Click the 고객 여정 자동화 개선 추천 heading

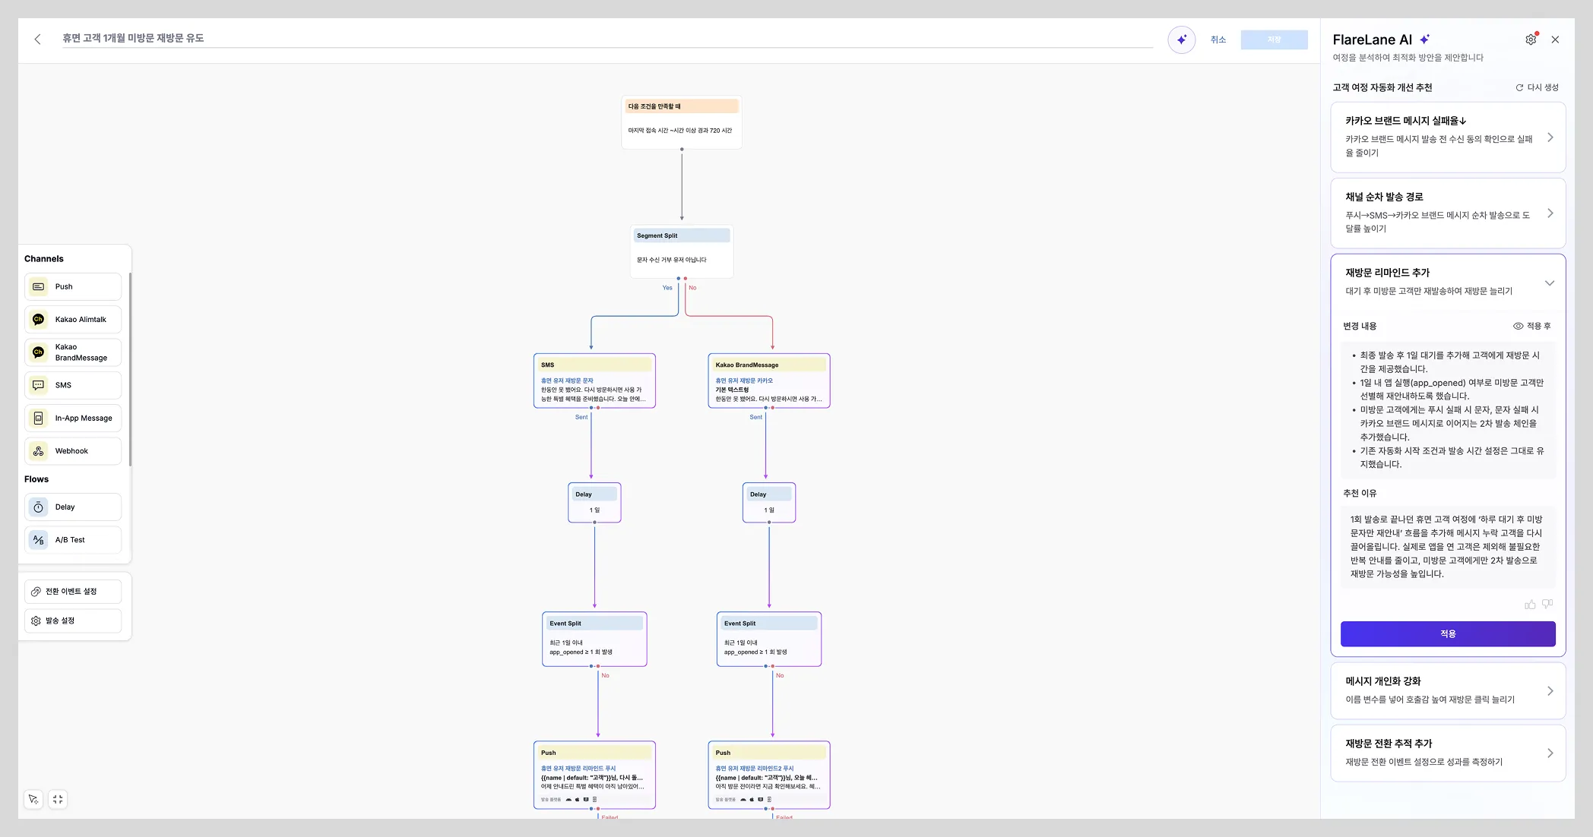coord(1382,87)
